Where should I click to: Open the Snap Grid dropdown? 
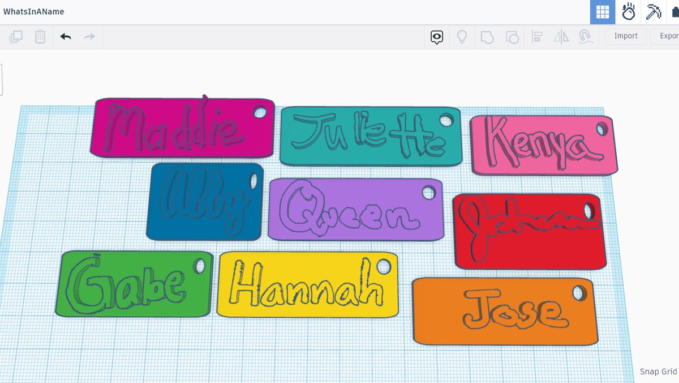pyautogui.click(x=658, y=372)
